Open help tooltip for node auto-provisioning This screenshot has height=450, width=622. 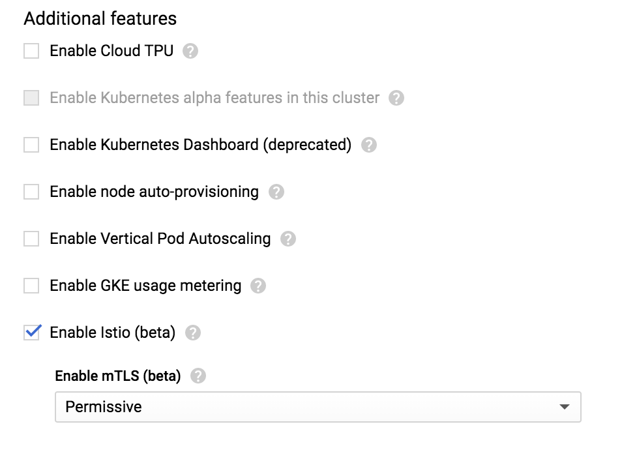coord(276,192)
